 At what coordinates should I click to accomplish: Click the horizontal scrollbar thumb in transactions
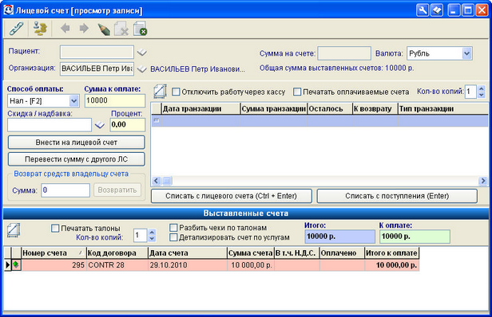click(167, 181)
